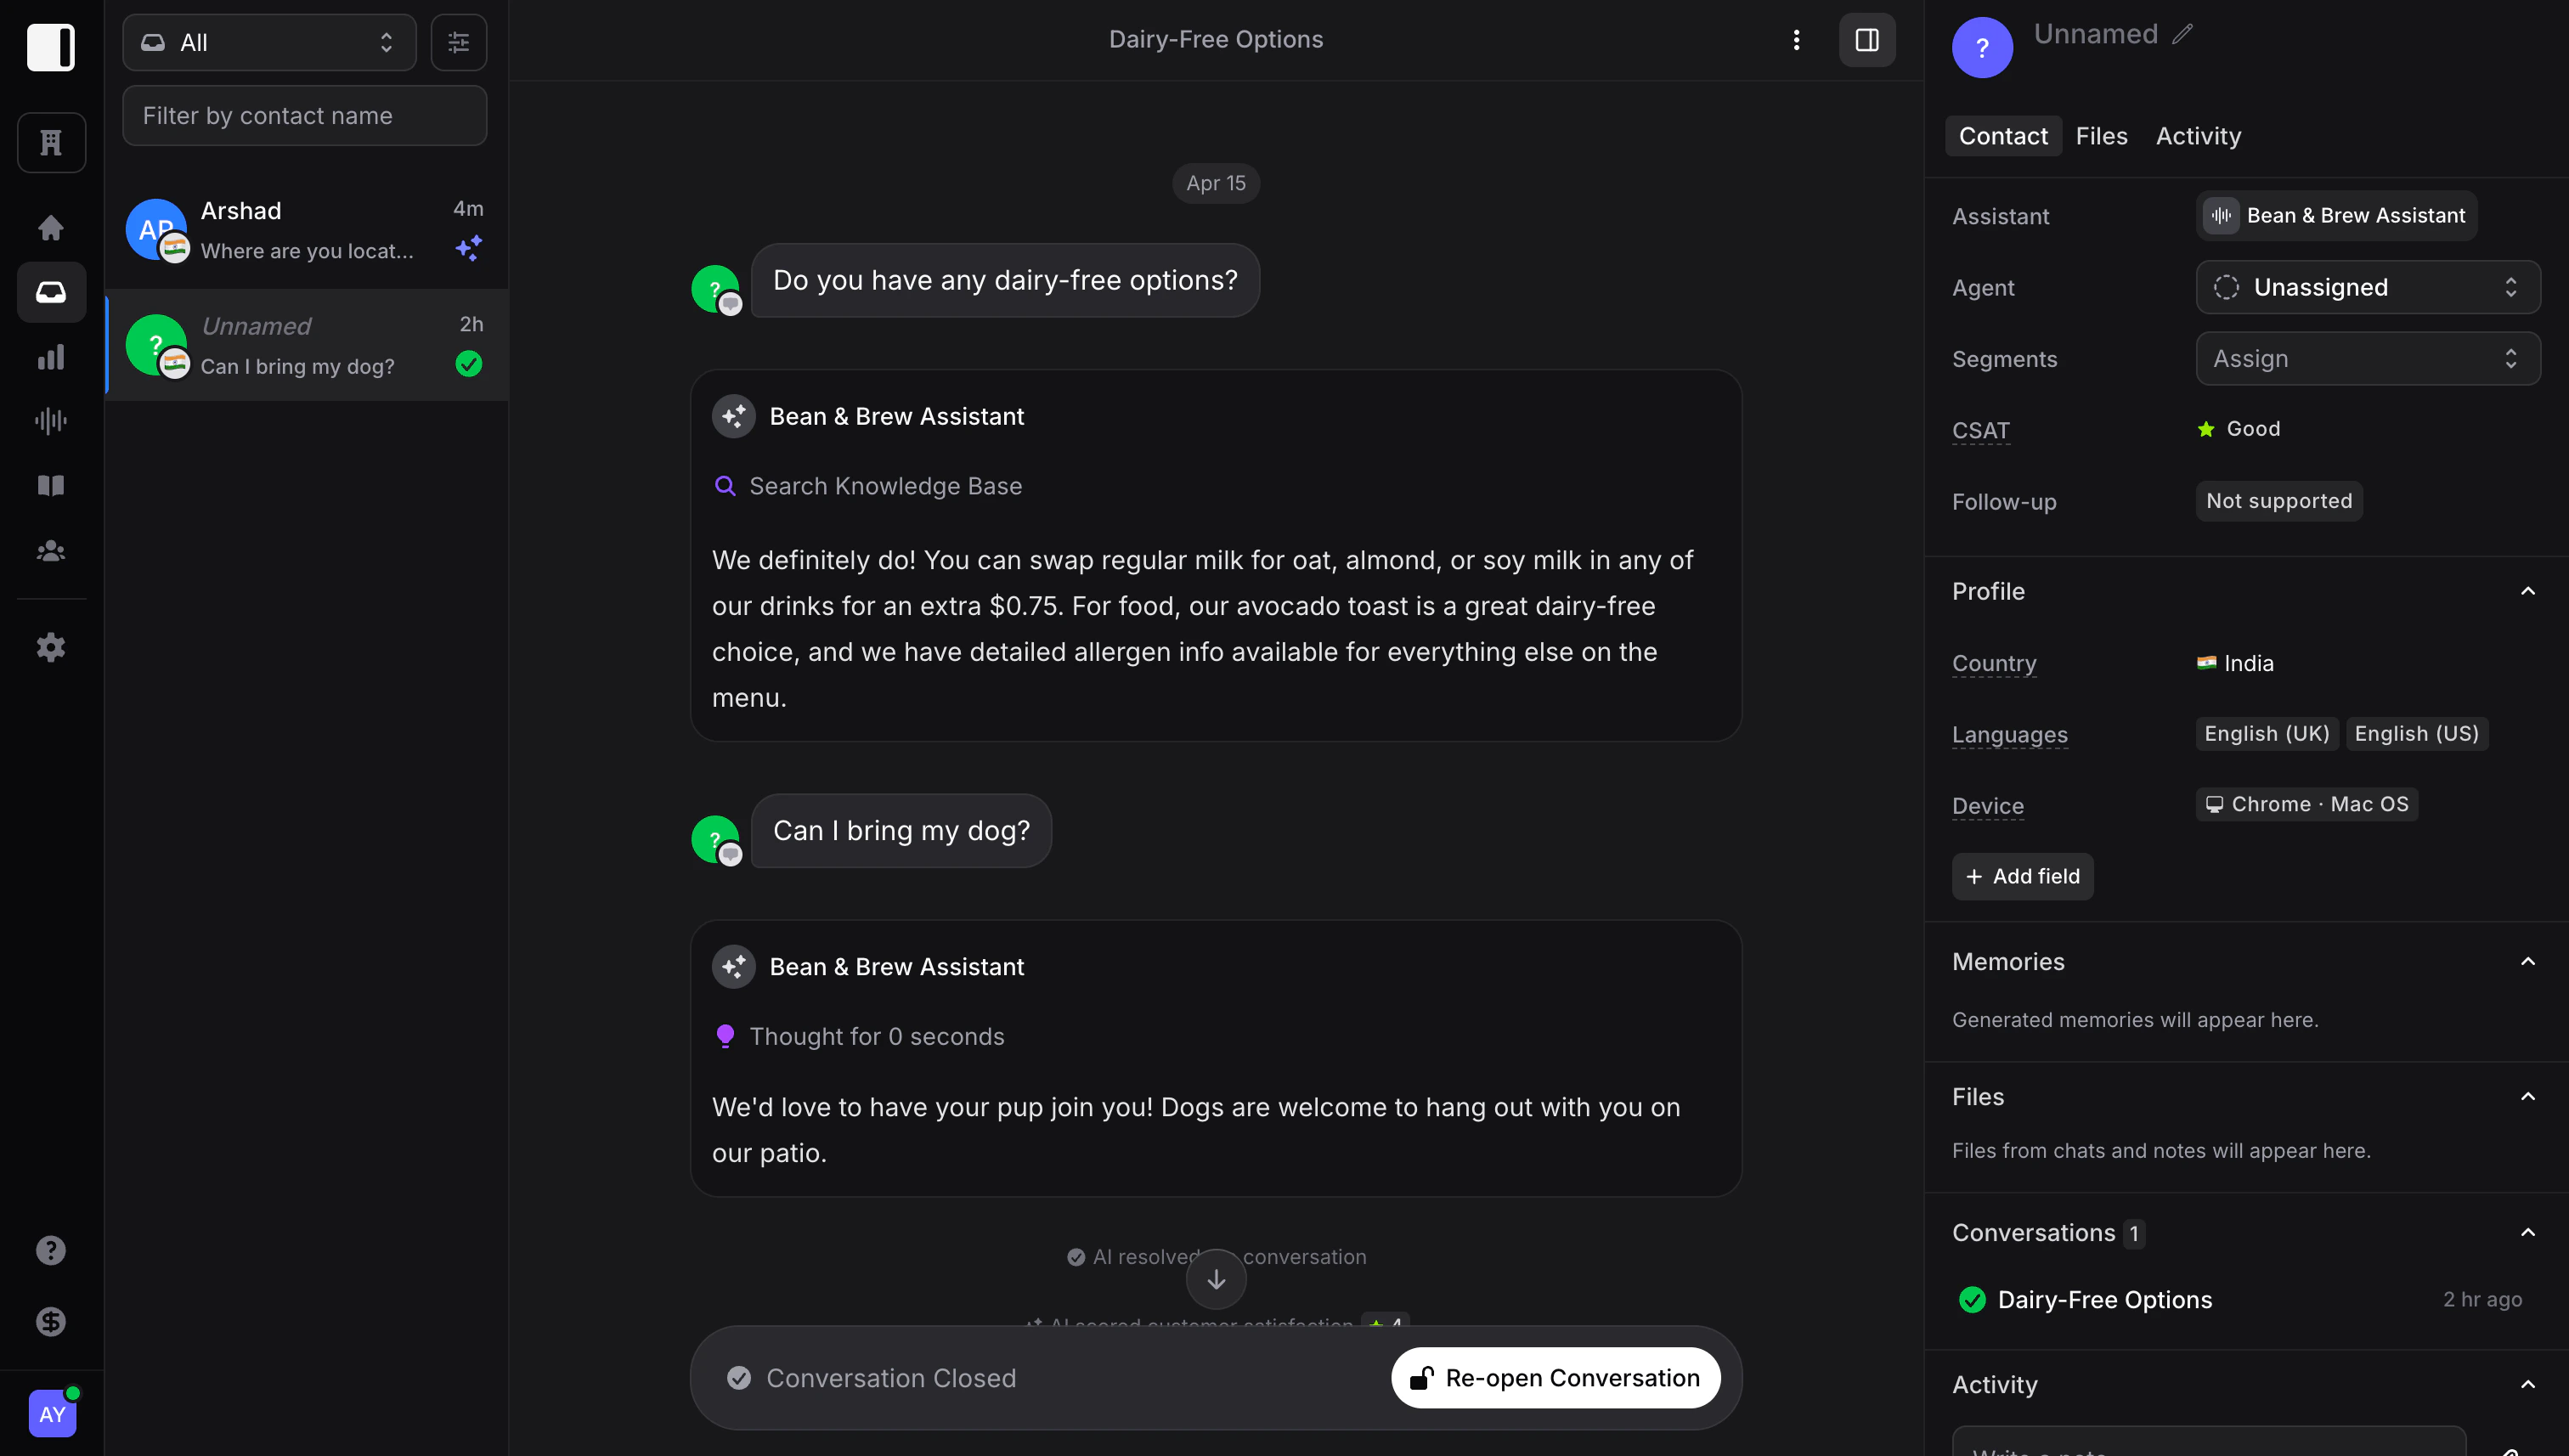
Task: Open the Agent Unassigned dropdown
Action: pos(2366,287)
